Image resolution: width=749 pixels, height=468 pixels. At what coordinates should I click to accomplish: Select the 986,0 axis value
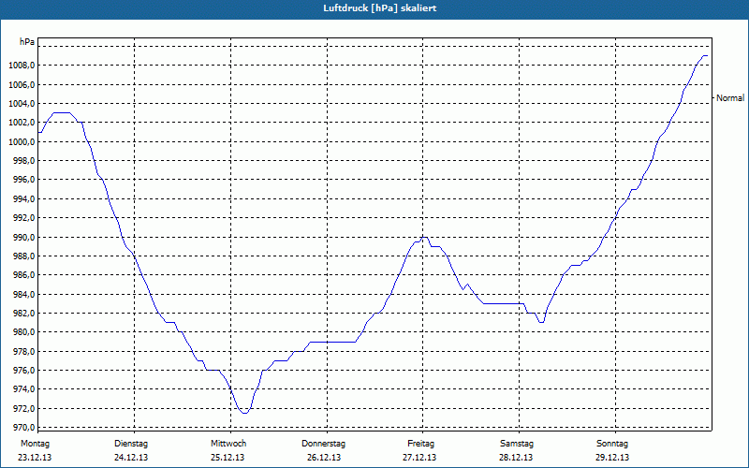coord(23,275)
